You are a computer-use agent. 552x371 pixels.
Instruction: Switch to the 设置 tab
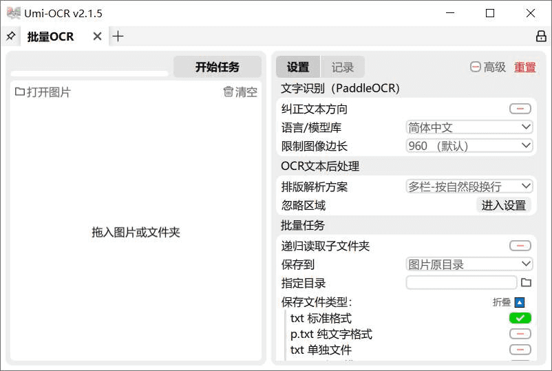pyautogui.click(x=298, y=67)
